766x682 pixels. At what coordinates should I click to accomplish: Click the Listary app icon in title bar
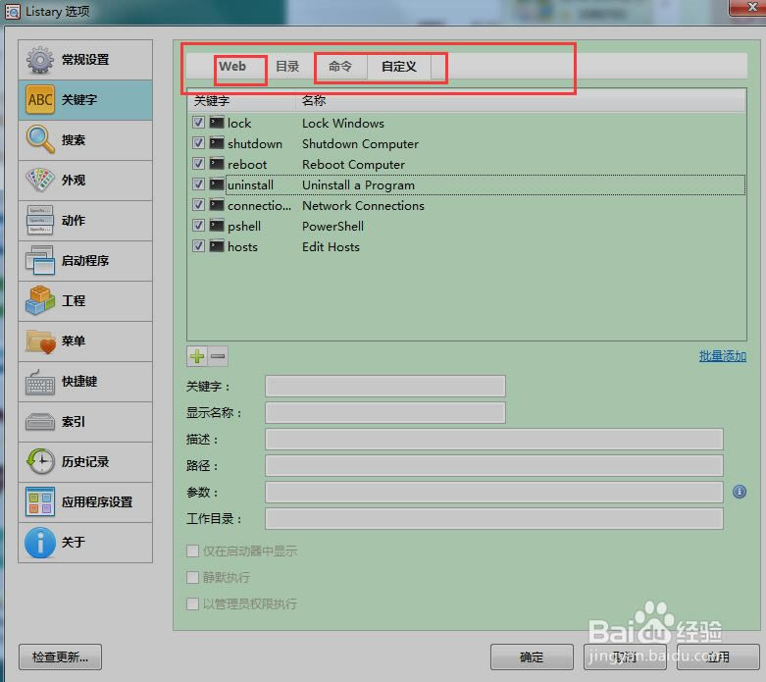pos(13,11)
